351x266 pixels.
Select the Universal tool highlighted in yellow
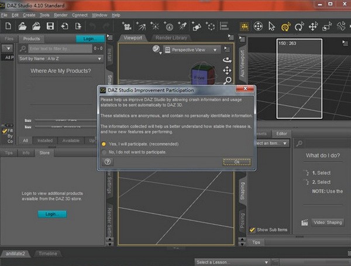tap(285, 27)
